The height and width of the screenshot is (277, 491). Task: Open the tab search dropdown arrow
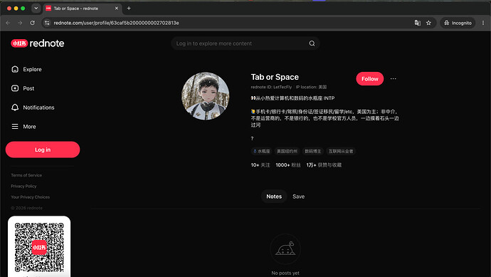(x=36, y=9)
